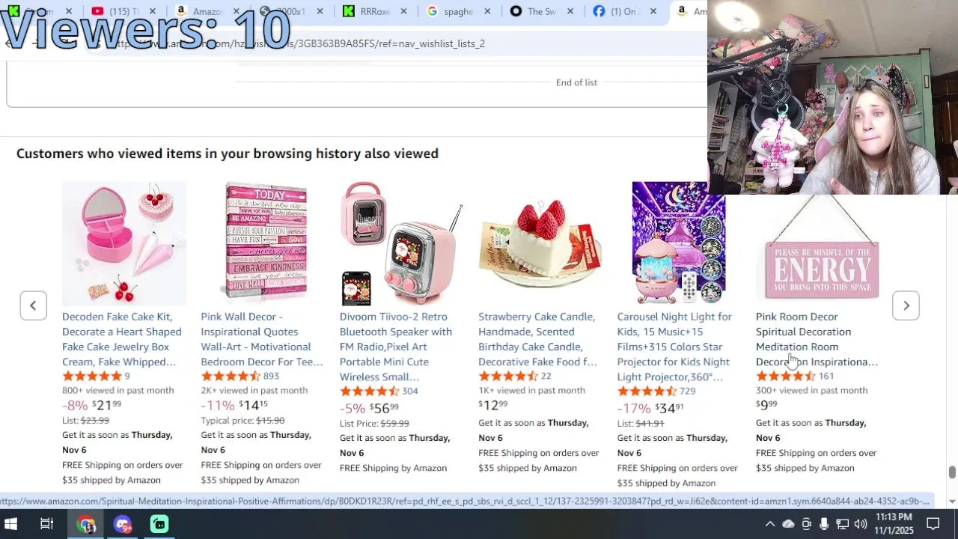Show previous carousel items arrow
This screenshot has width=958, height=539.
point(33,305)
